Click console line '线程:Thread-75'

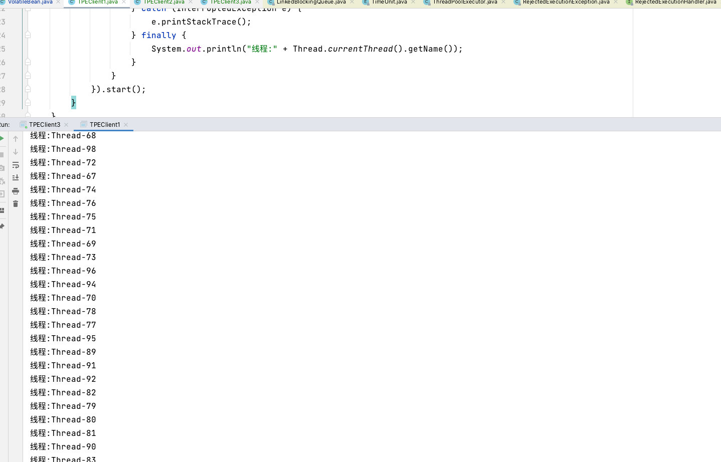(63, 216)
